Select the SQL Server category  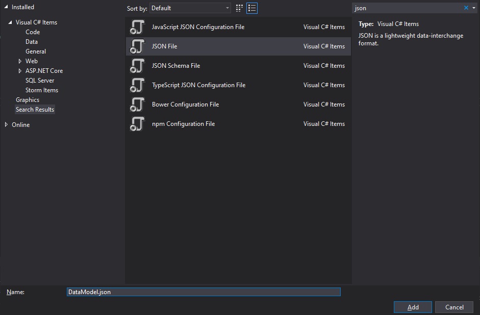coord(40,81)
